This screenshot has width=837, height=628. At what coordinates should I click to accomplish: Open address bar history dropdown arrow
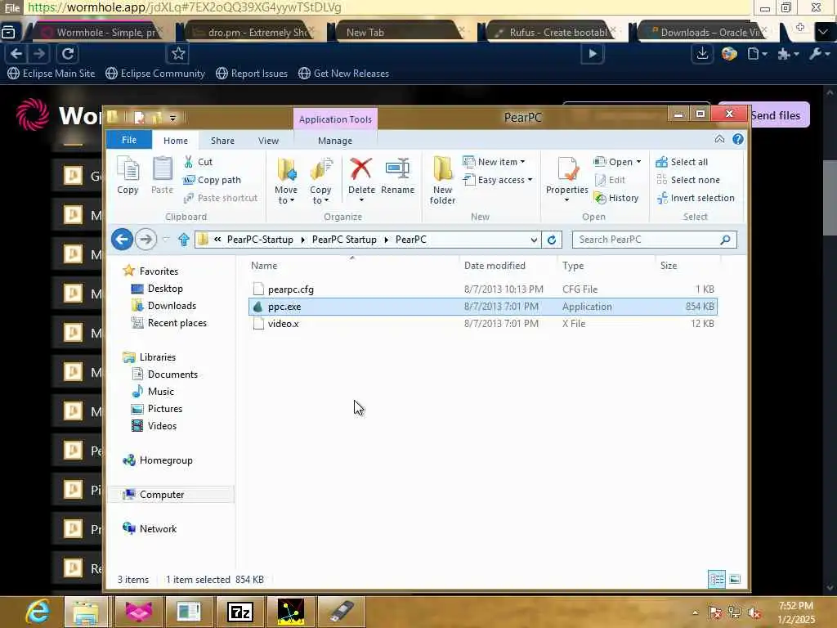pyautogui.click(x=533, y=240)
